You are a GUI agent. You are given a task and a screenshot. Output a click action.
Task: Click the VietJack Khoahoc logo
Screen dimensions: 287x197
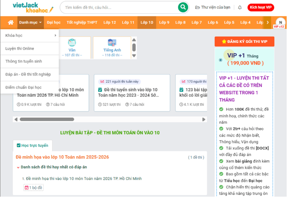click(x=33, y=7)
